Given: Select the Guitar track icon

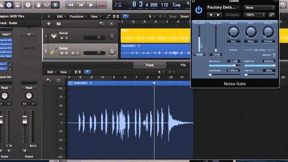Looking at the screenshot, I should [53, 51].
